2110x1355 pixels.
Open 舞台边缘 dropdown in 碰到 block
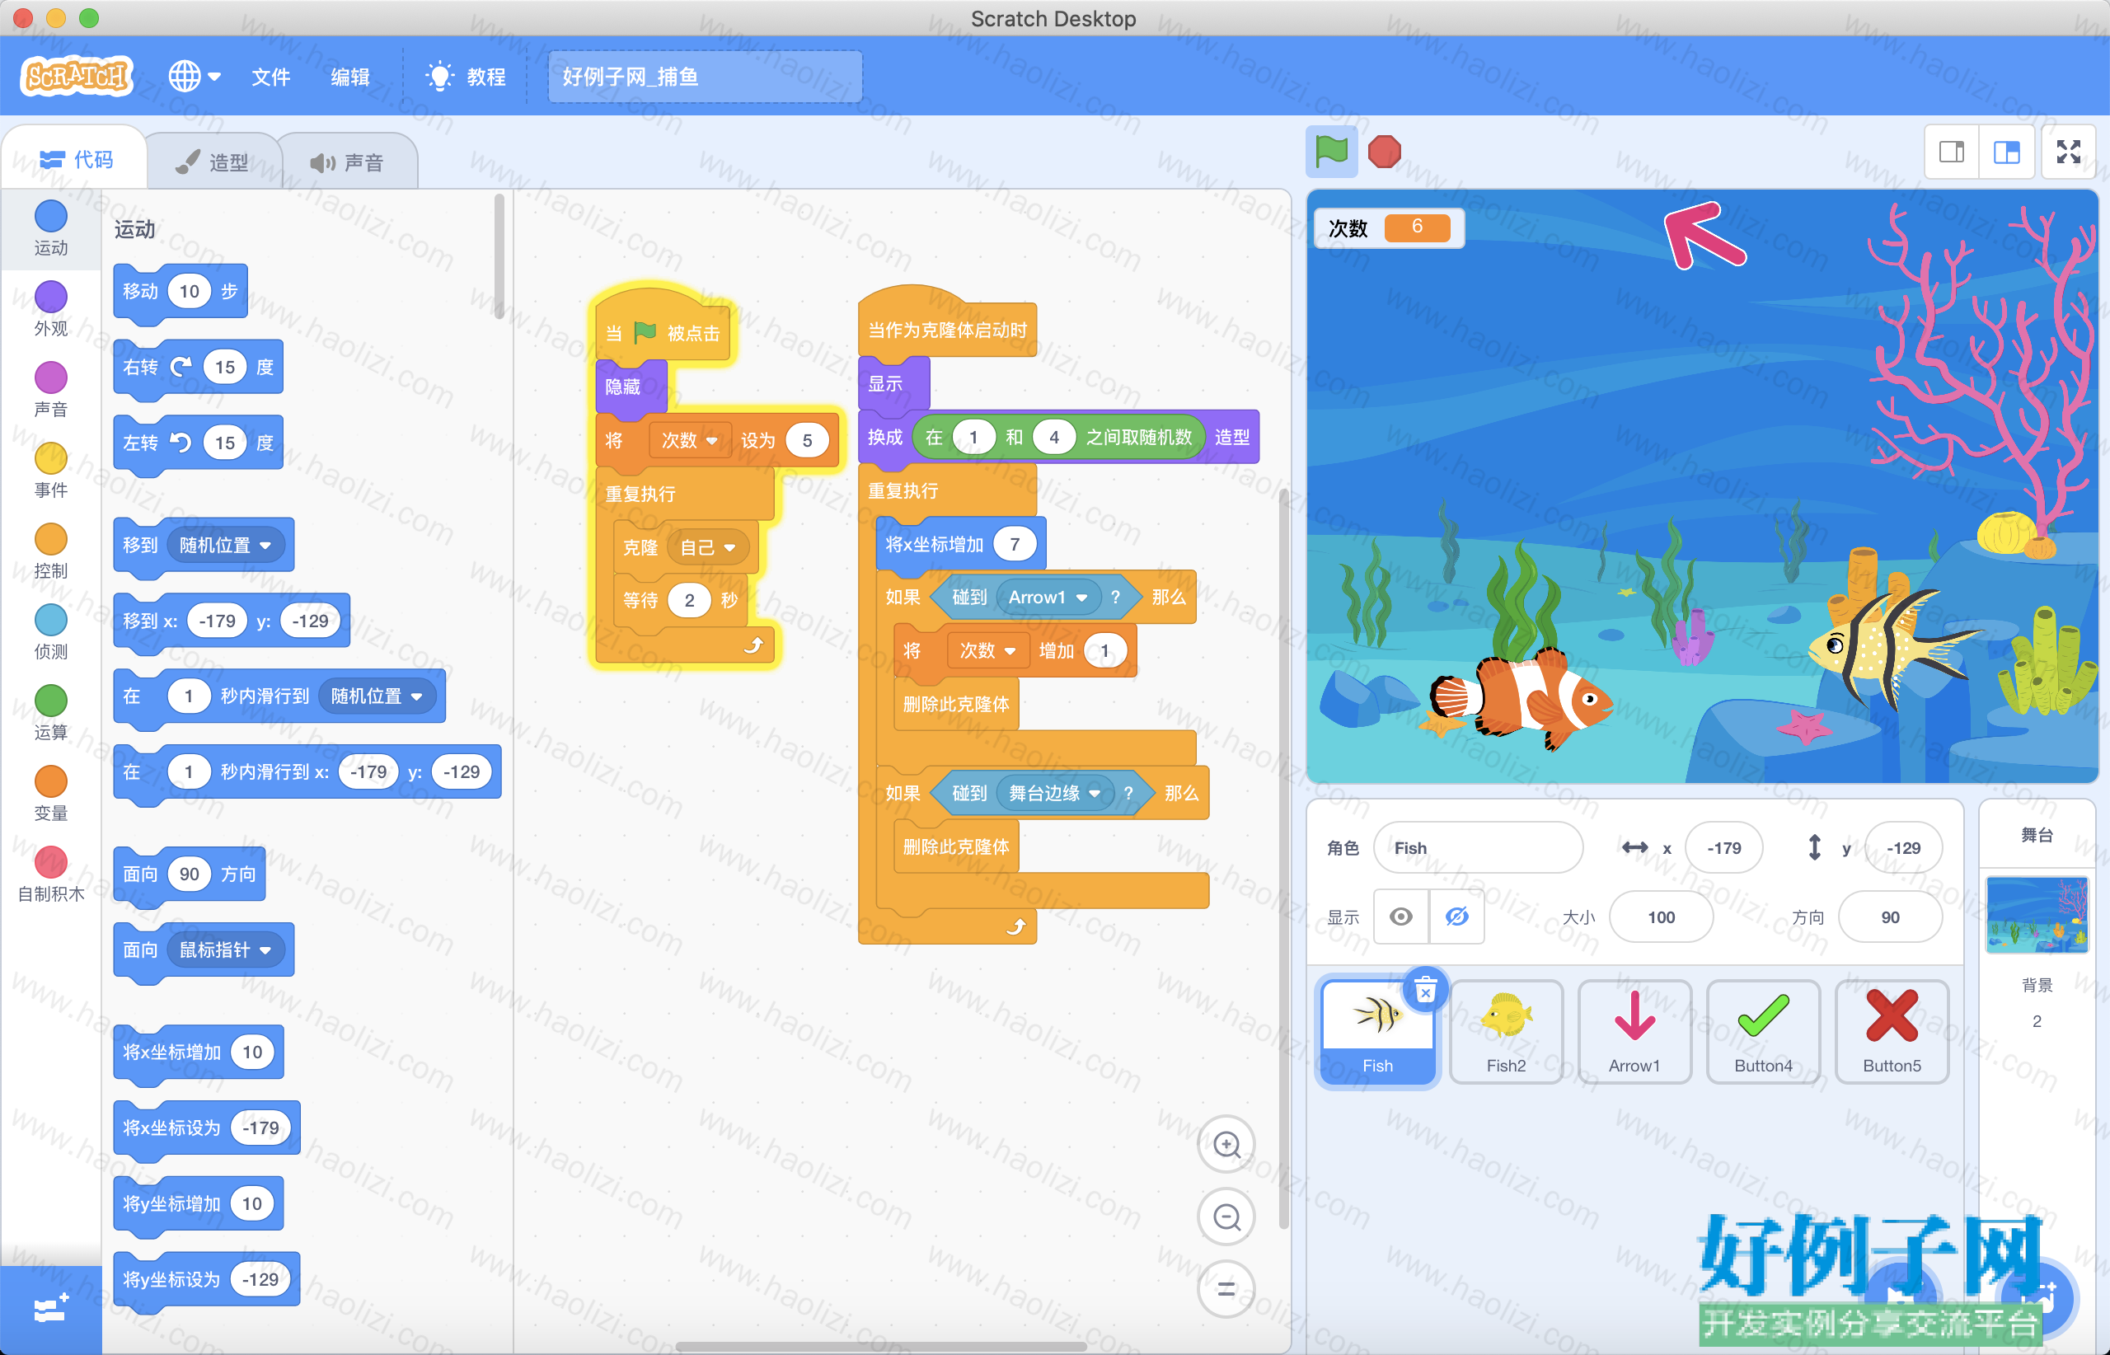point(1055,794)
